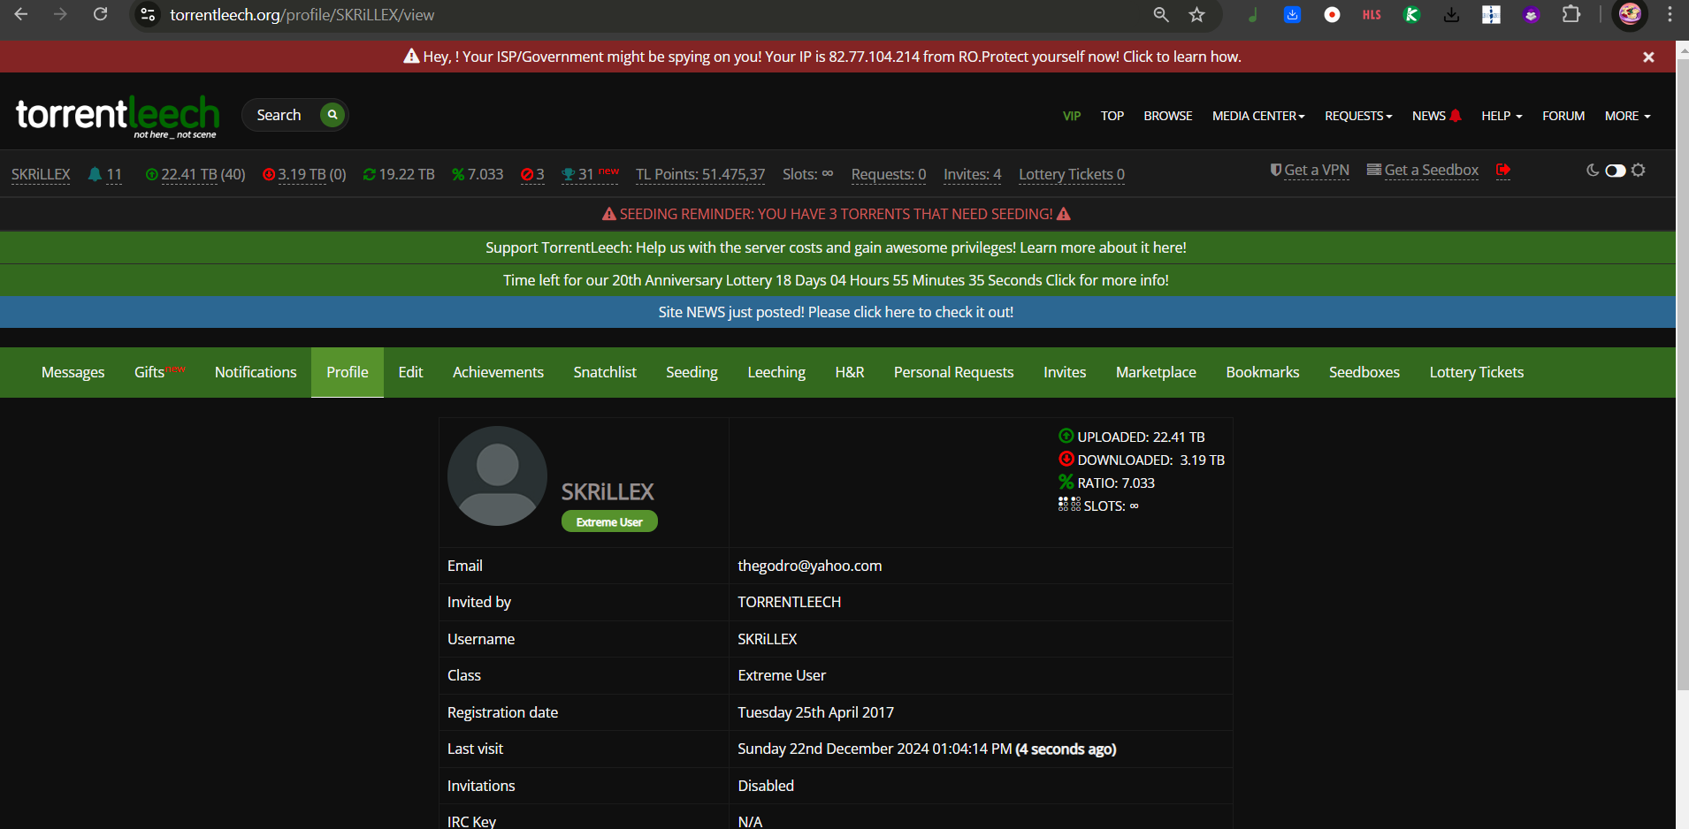Image resolution: width=1689 pixels, height=829 pixels.
Task: Expand the HELP dropdown
Action: pyautogui.click(x=1502, y=116)
